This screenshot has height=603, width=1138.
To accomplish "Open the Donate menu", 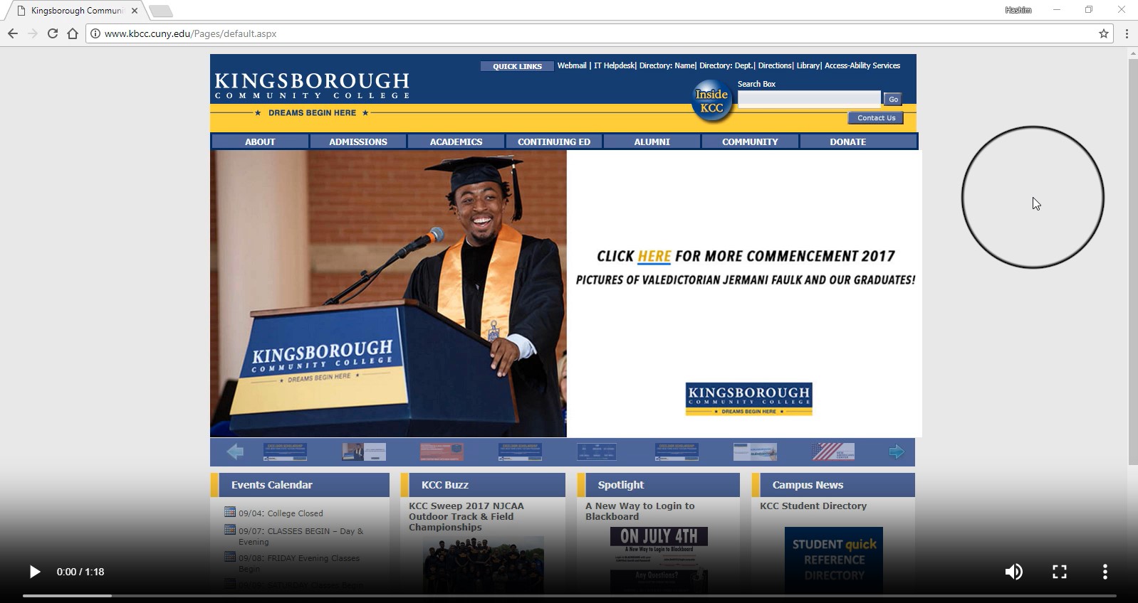I will [848, 142].
